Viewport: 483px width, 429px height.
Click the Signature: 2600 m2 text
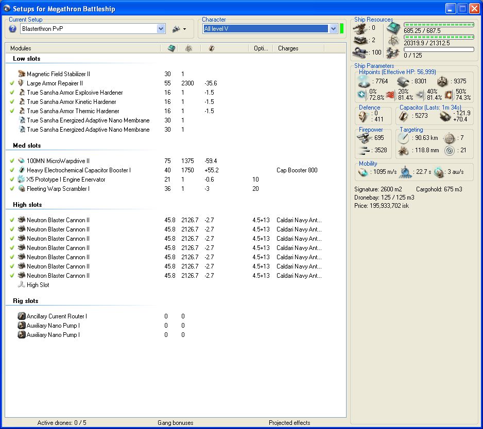tap(378, 189)
